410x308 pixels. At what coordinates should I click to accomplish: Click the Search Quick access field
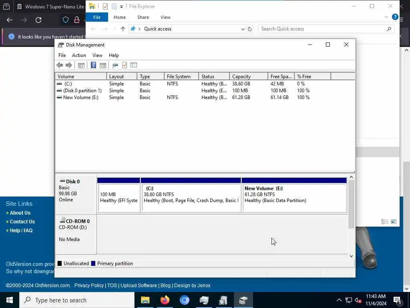tap(326, 29)
